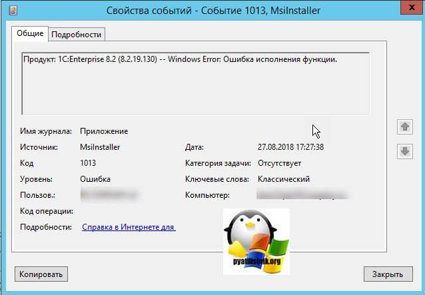Select the product error message text
Screen dimensions: 425x295
click(181, 59)
